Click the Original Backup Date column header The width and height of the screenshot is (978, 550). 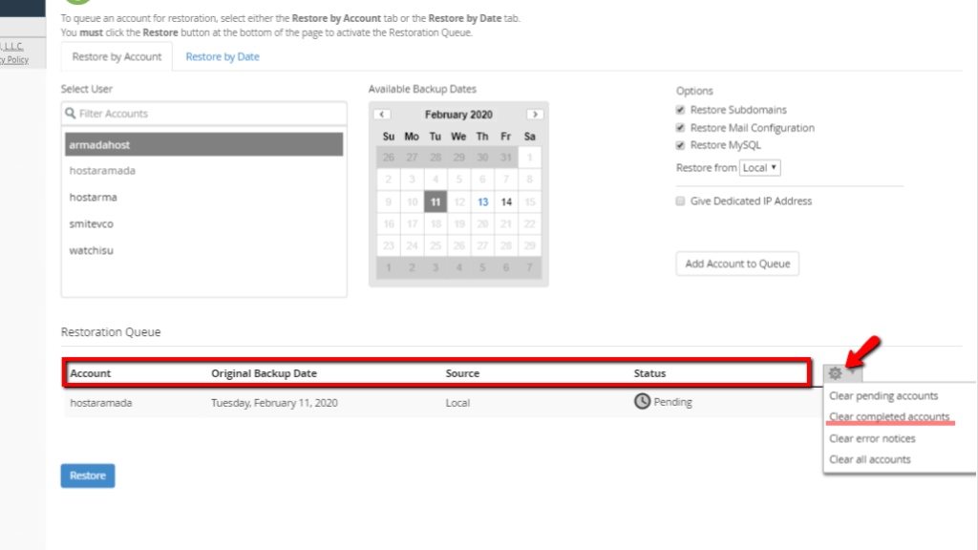point(264,373)
